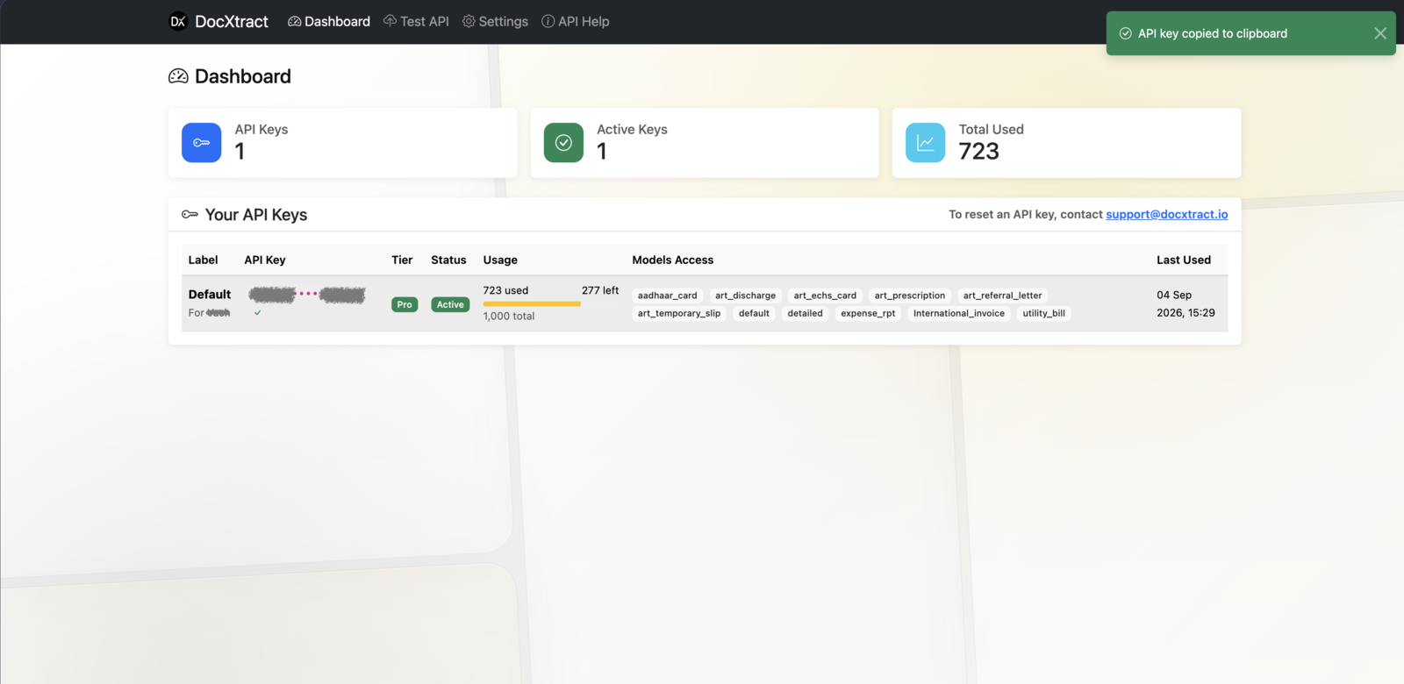Screen dimensions: 1404x684
Task: Click the key icon beside Your API Keys
Action: point(190,214)
